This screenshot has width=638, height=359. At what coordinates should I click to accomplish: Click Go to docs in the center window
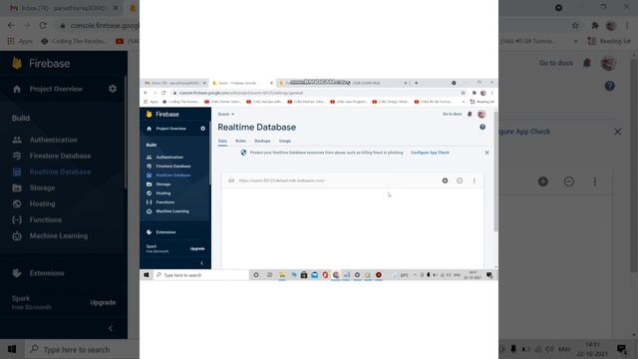452,114
